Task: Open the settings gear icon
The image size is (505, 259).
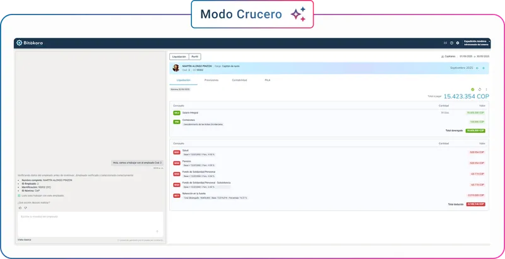Action: point(457,43)
